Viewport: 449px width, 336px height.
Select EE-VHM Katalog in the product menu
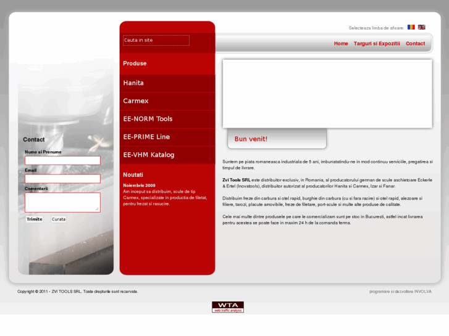167,155
